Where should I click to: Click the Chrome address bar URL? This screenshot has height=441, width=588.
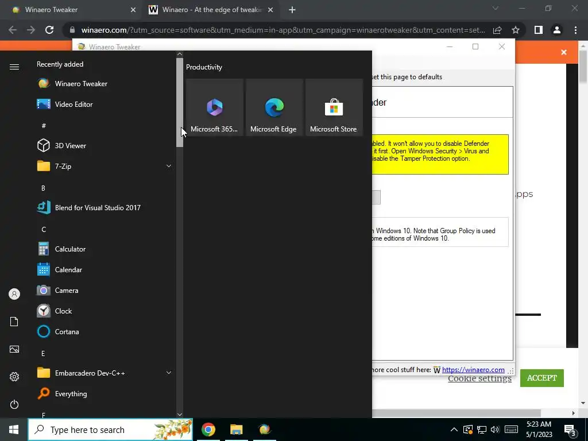[x=283, y=30]
